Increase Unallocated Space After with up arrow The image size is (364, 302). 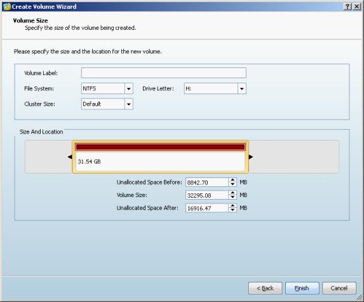(x=233, y=205)
